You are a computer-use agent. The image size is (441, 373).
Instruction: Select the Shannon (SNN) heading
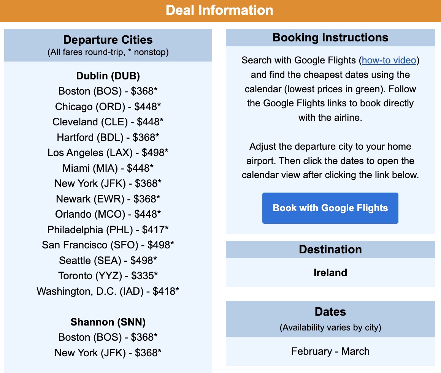pos(108,322)
